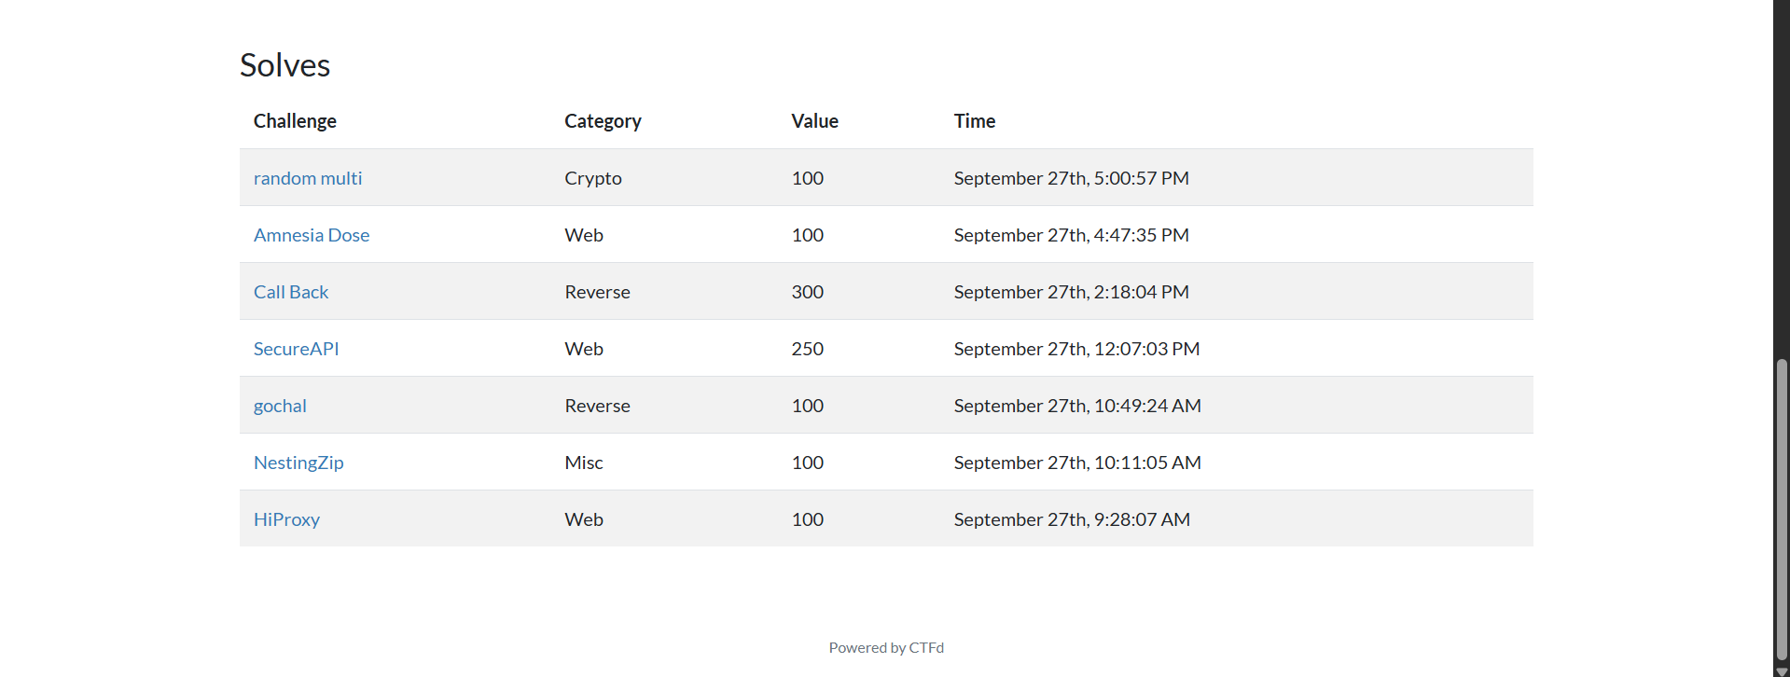Image resolution: width=1790 pixels, height=677 pixels.
Task: Open the Amnesia Dose challenge link
Action: tap(312, 235)
